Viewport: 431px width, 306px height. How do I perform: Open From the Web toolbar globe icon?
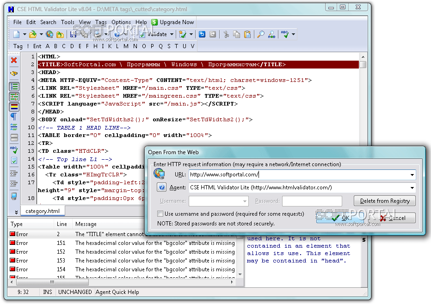pyautogui.click(x=49, y=34)
